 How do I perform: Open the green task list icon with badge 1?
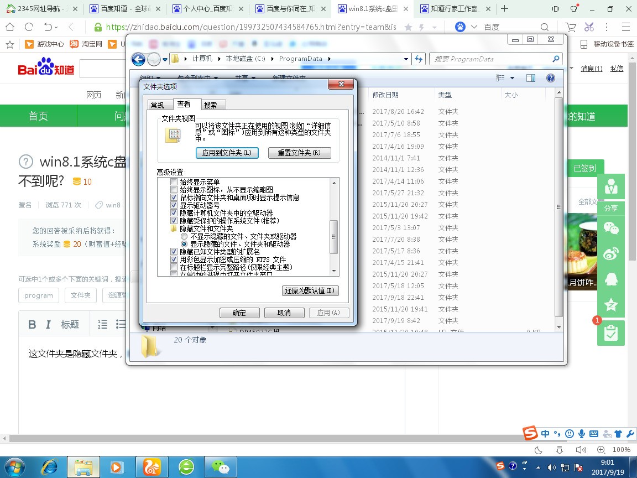611,333
